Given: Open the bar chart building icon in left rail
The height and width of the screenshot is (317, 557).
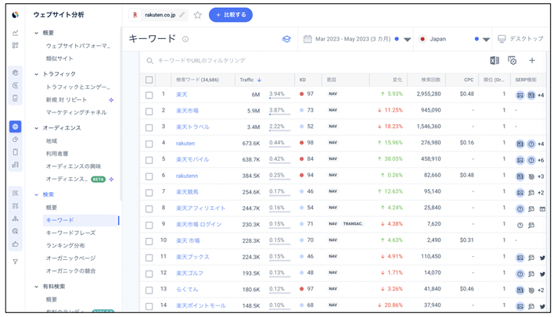Looking at the screenshot, I should [x=16, y=165].
